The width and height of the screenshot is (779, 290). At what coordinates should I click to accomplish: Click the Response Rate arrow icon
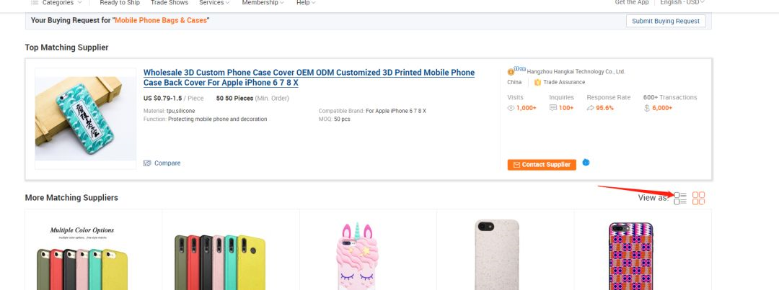pyautogui.click(x=590, y=108)
